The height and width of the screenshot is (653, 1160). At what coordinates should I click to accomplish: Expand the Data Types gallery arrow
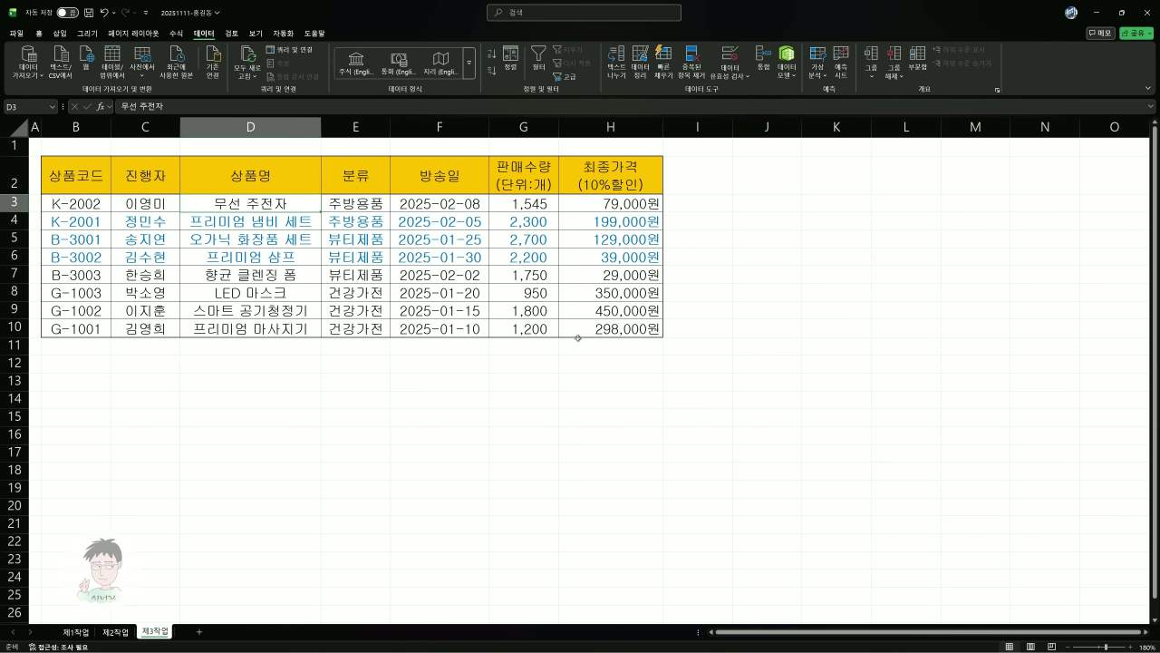469,63
